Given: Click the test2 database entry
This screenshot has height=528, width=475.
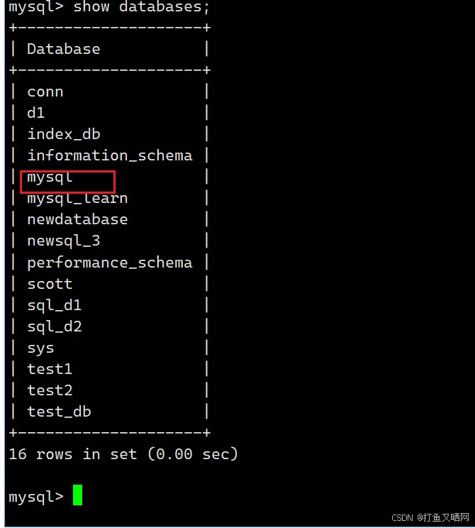Looking at the screenshot, I should [50, 390].
